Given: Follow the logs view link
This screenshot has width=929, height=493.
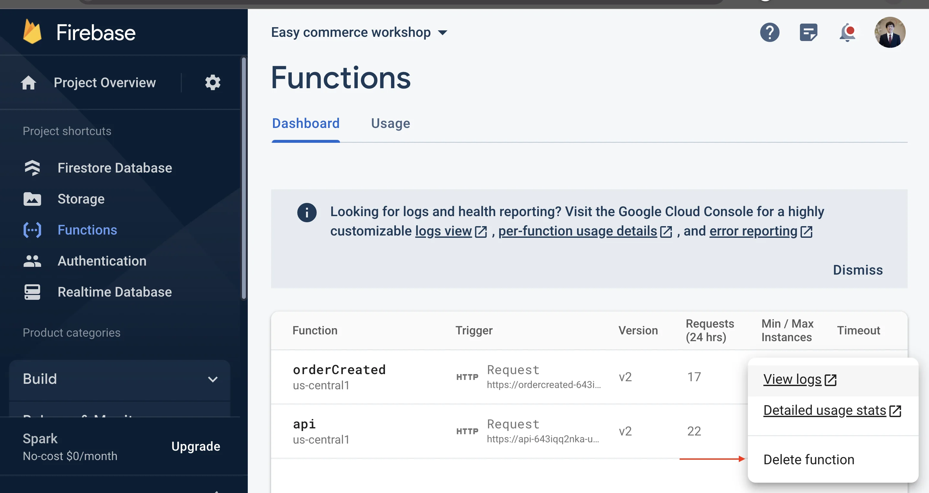Looking at the screenshot, I should coord(443,231).
